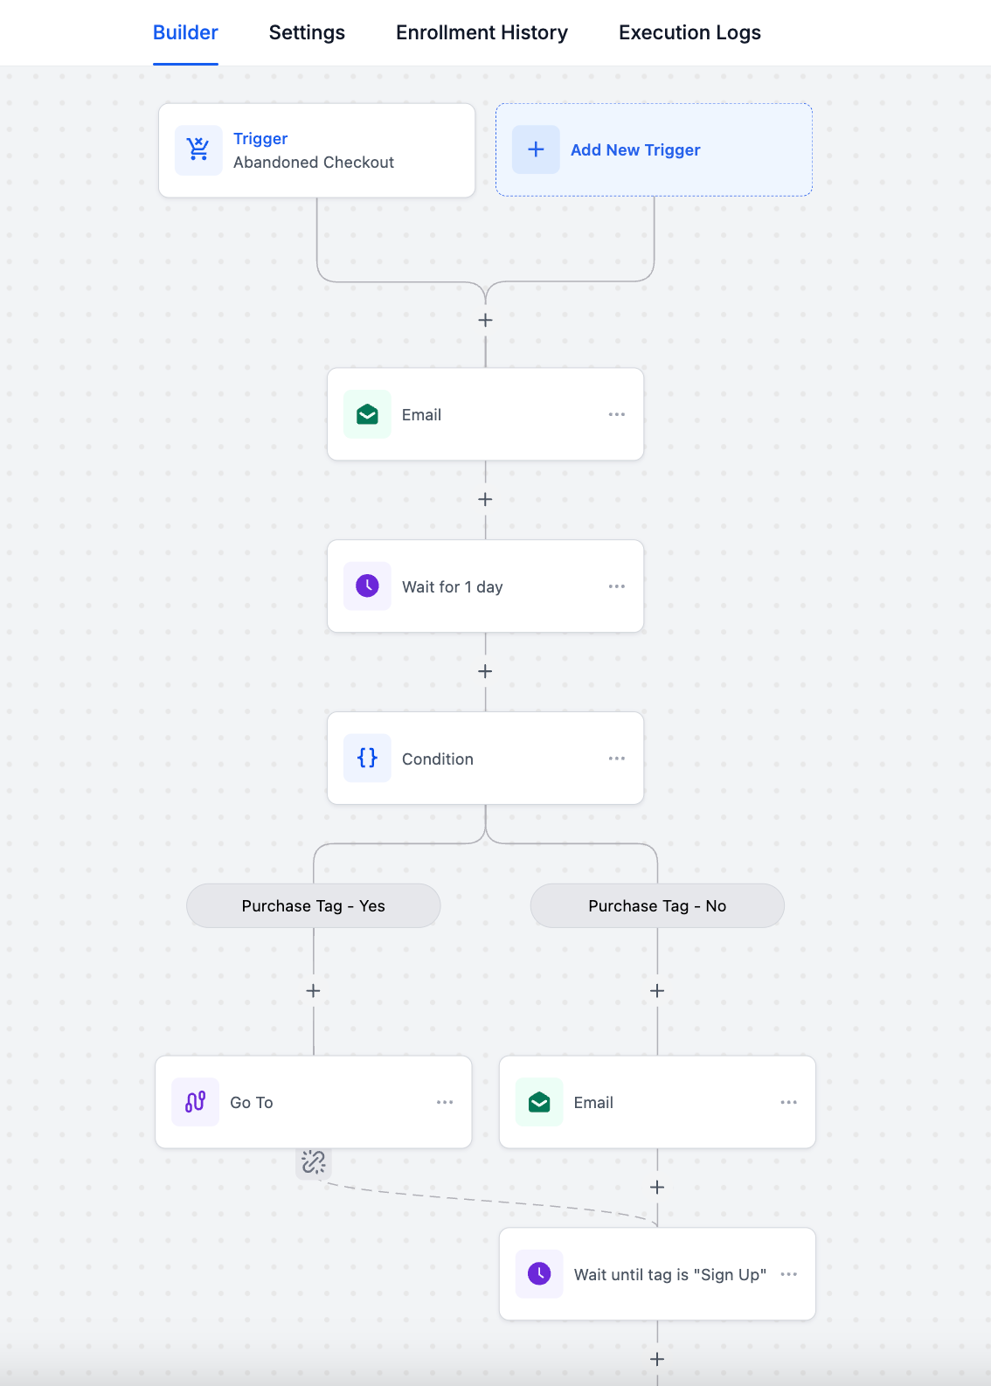Viewport: 991px width, 1386px height.
Task: Click the clock icon on Wait until tag node
Action: coord(540,1273)
